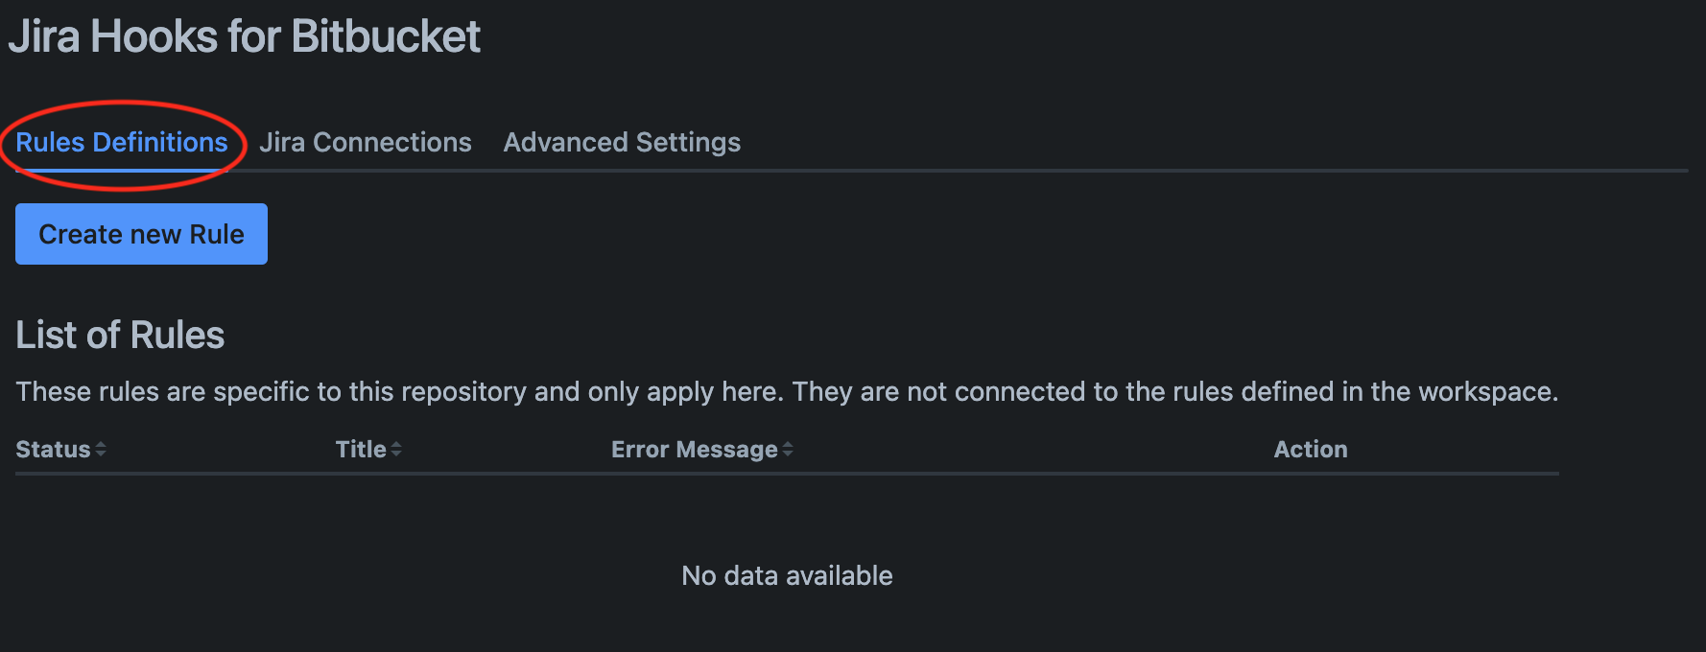Click the sort icon beside Title
Image resolution: width=1706 pixels, height=652 pixels.
[x=396, y=450]
